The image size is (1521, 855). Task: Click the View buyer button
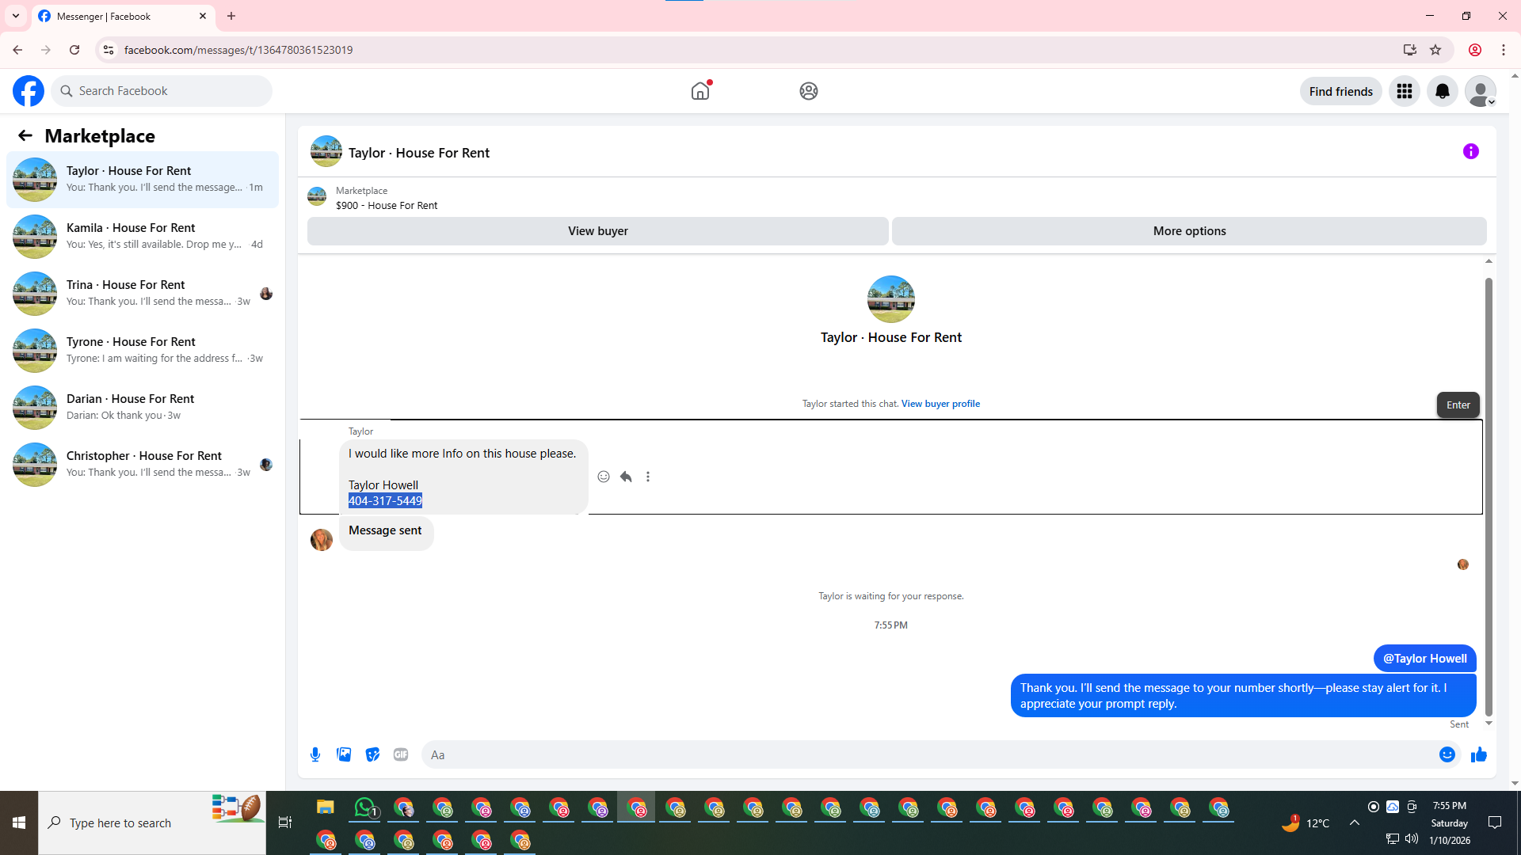point(597,231)
